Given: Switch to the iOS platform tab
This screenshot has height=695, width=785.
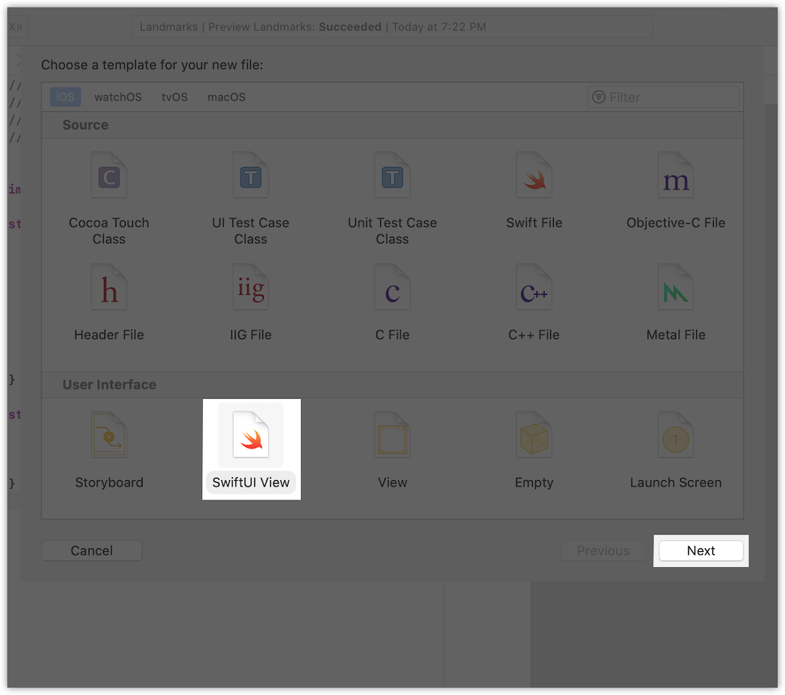Looking at the screenshot, I should (65, 97).
